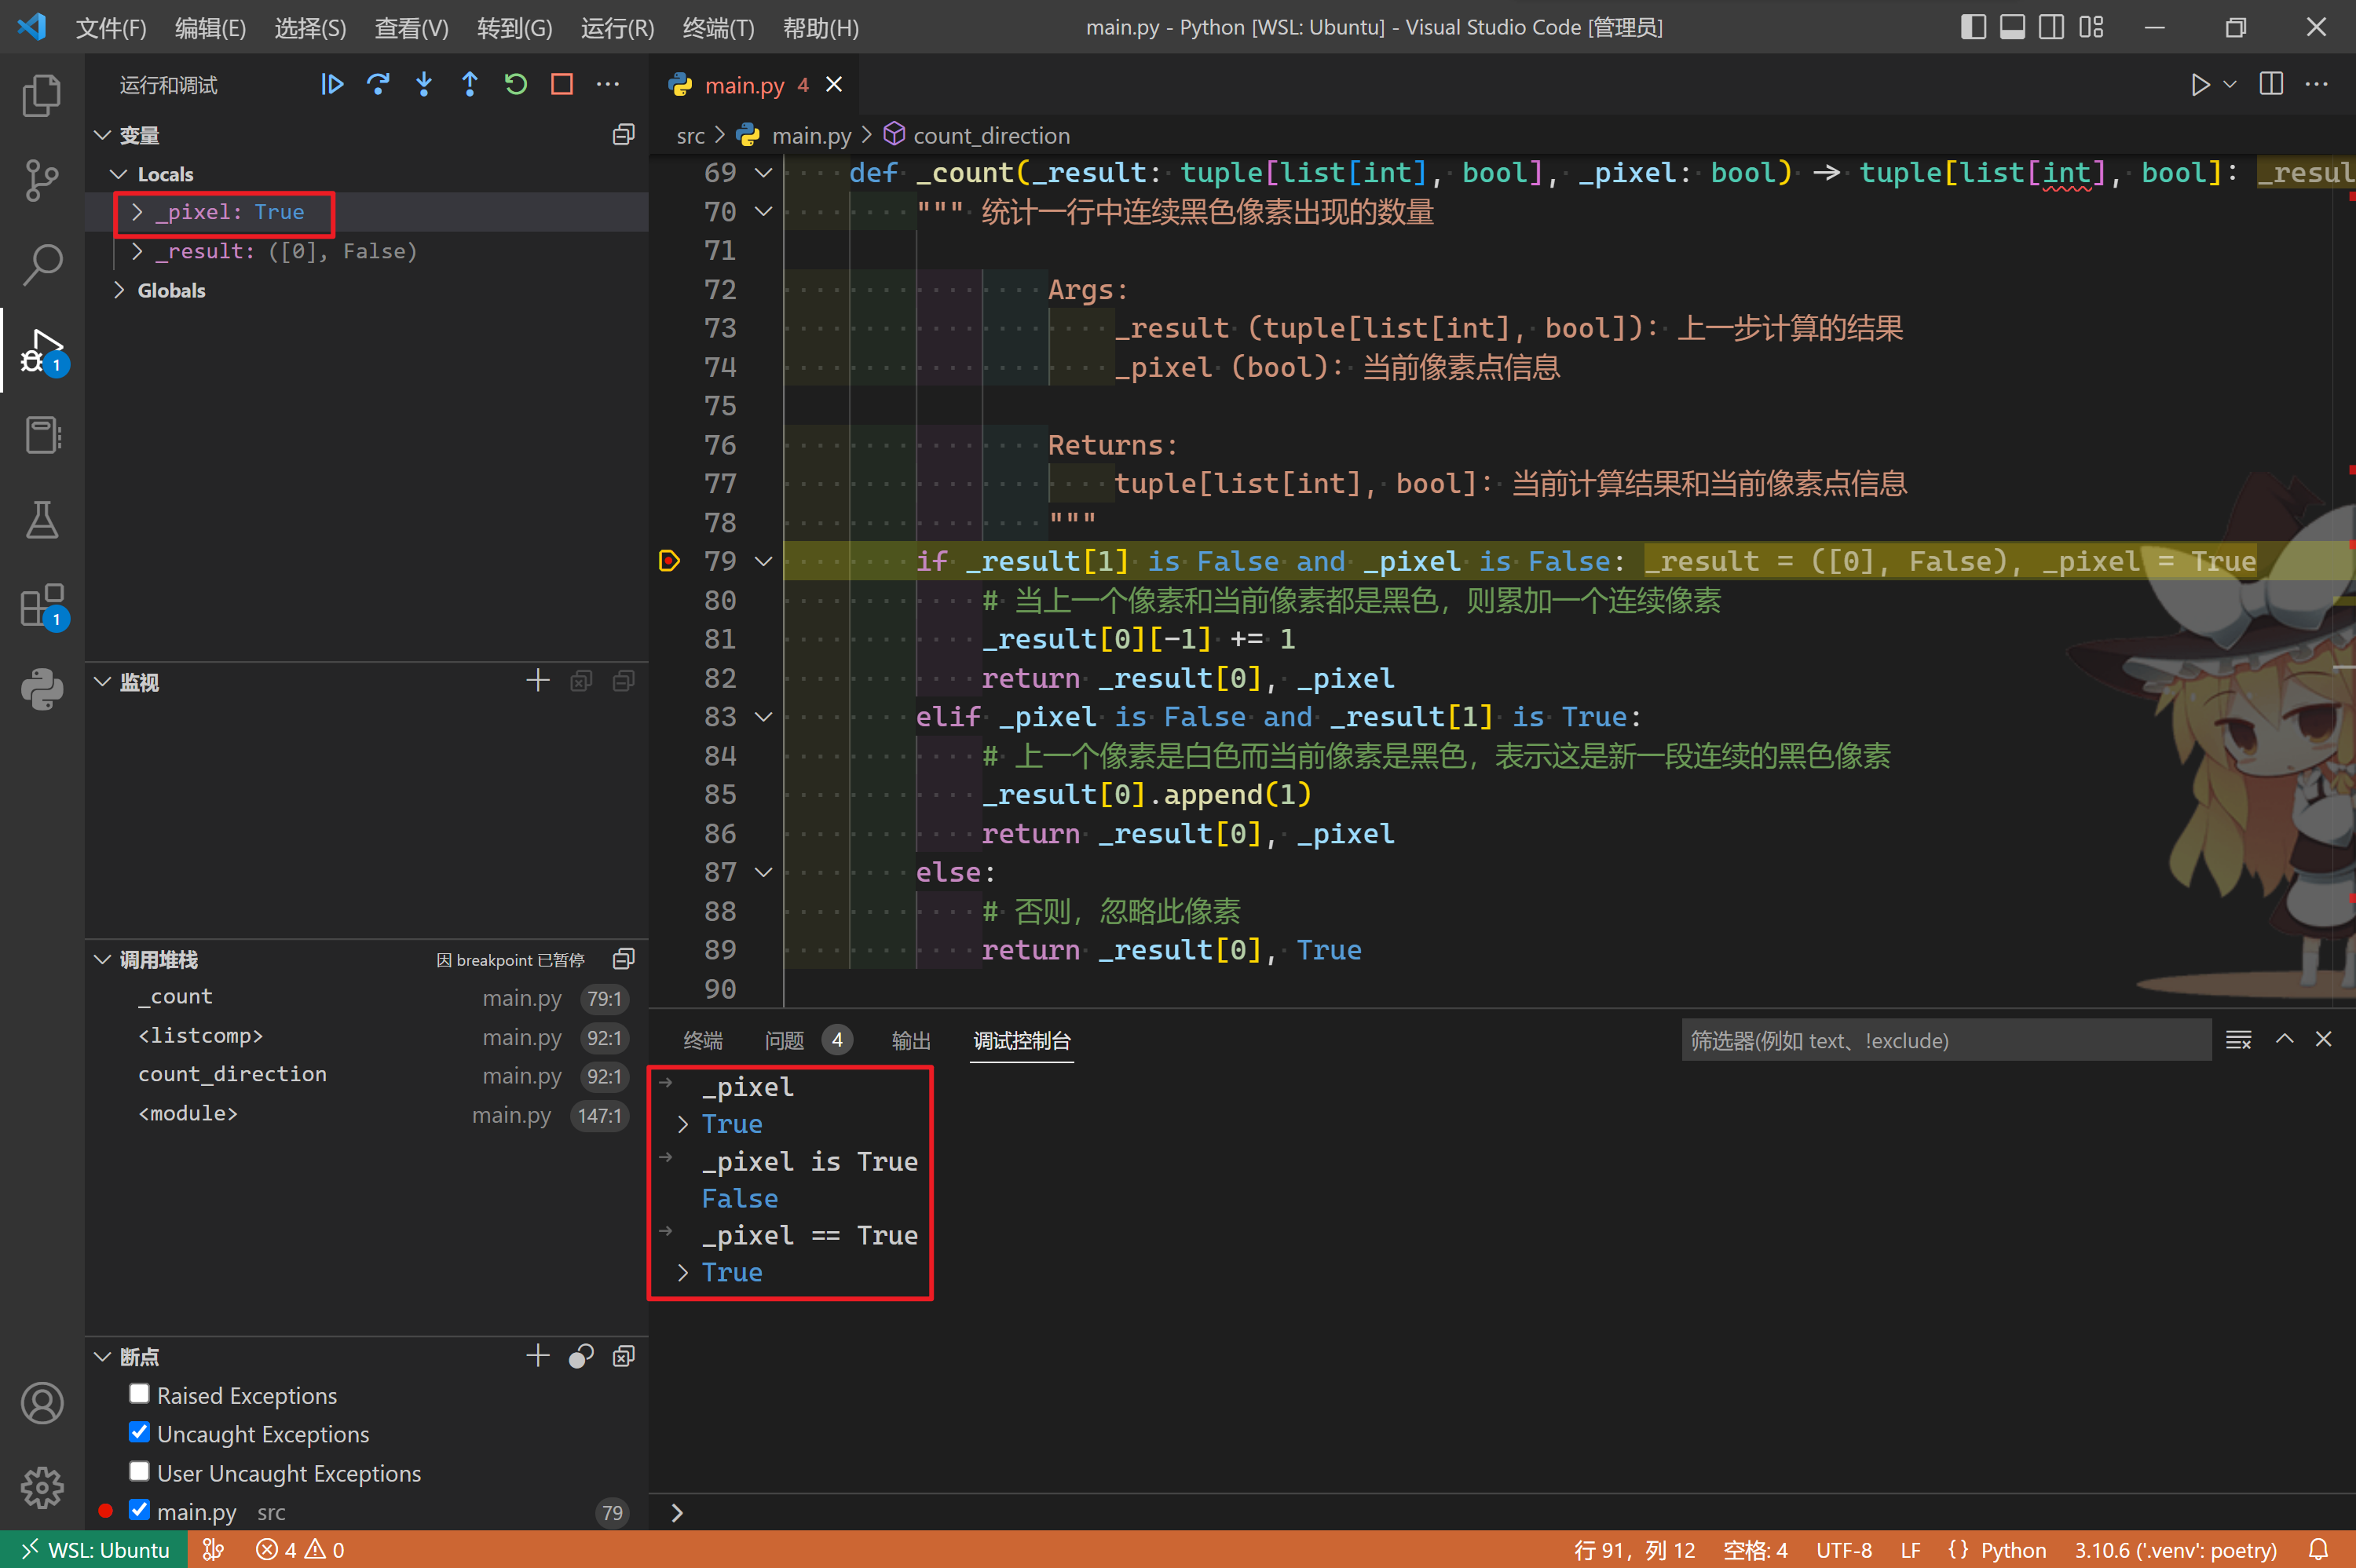
Task: Open the Testing flask view
Action: pyautogui.click(x=41, y=520)
